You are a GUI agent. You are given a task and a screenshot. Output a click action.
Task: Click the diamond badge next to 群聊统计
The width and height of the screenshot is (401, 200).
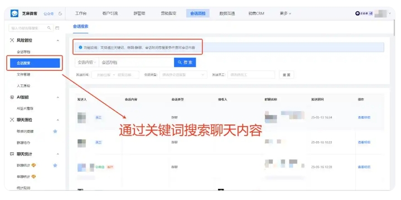pyautogui.click(x=33, y=166)
